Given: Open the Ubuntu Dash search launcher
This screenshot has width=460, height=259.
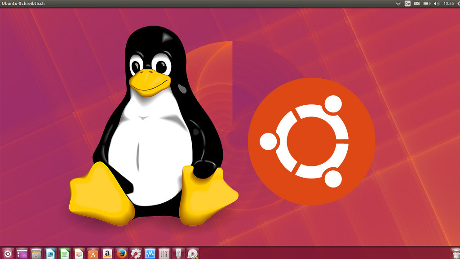Looking at the screenshot, I should pyautogui.click(x=8, y=253).
